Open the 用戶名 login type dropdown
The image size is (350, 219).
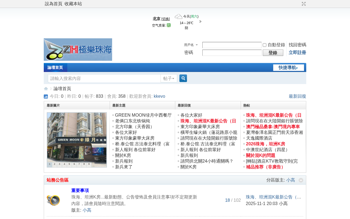click(x=191, y=45)
